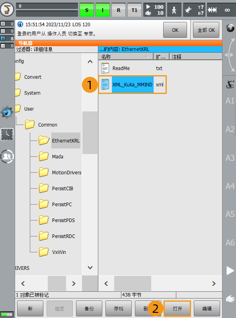This screenshot has height=318, width=236.
Task: Tap the Submit interpreter S status indicator
Action: (x=87, y=10)
